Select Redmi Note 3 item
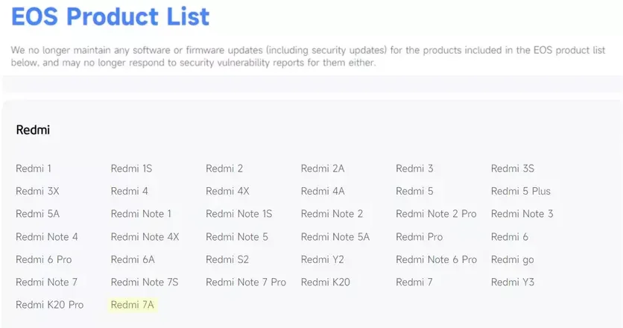 tap(522, 214)
